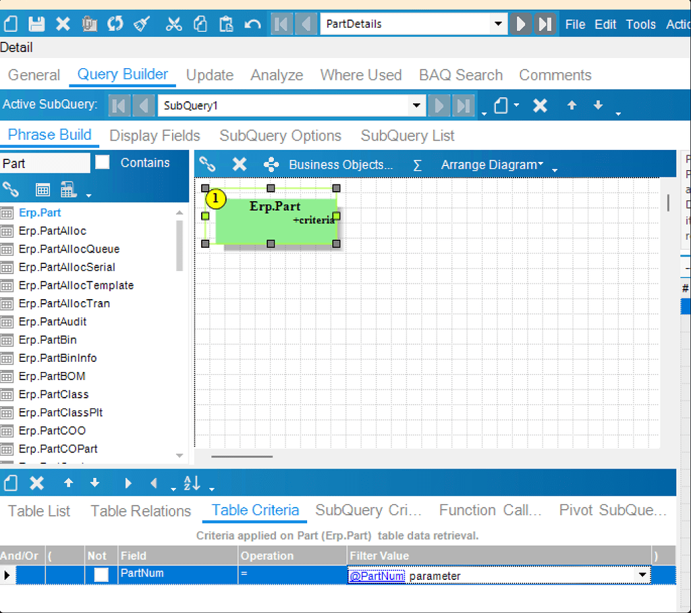The width and height of the screenshot is (691, 613).
Task: Click the A-Z sort icon in criteria toolbar
Action: 190,483
